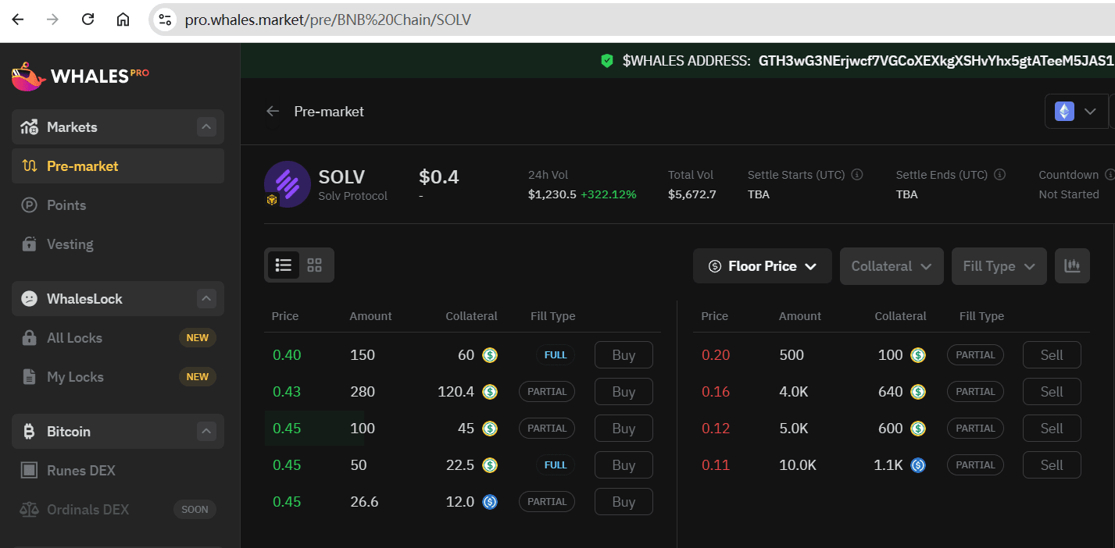Click the PARTIAL badge on 0.20 row

point(975,355)
